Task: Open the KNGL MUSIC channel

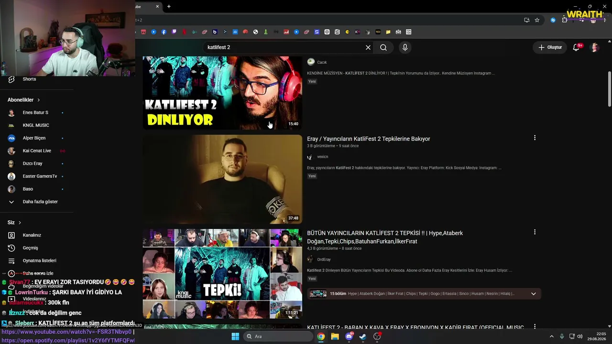Action: point(36,125)
